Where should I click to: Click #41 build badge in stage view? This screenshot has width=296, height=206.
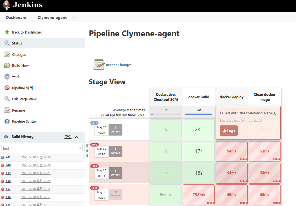tap(94, 123)
